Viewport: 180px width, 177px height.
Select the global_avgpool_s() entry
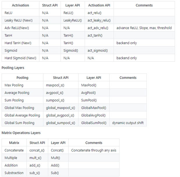(x=60, y=115)
